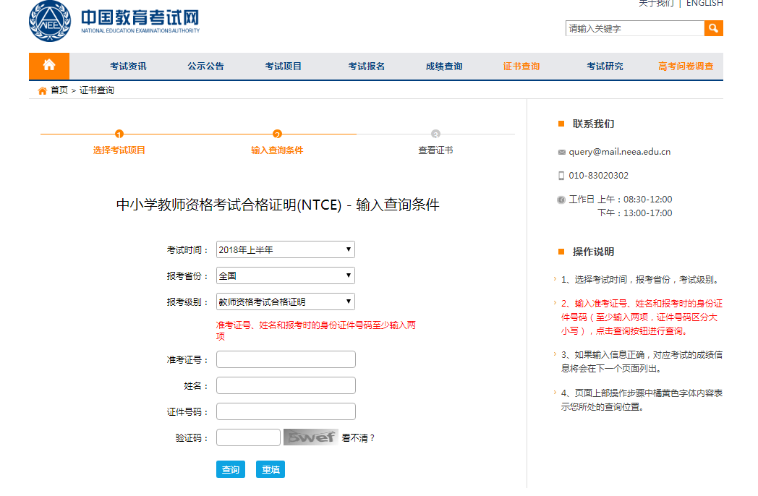Click the clock icon beside 工作日

(x=561, y=200)
